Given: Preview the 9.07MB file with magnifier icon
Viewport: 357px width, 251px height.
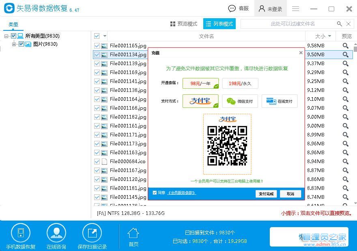Looking at the screenshot, I should click(345, 108).
